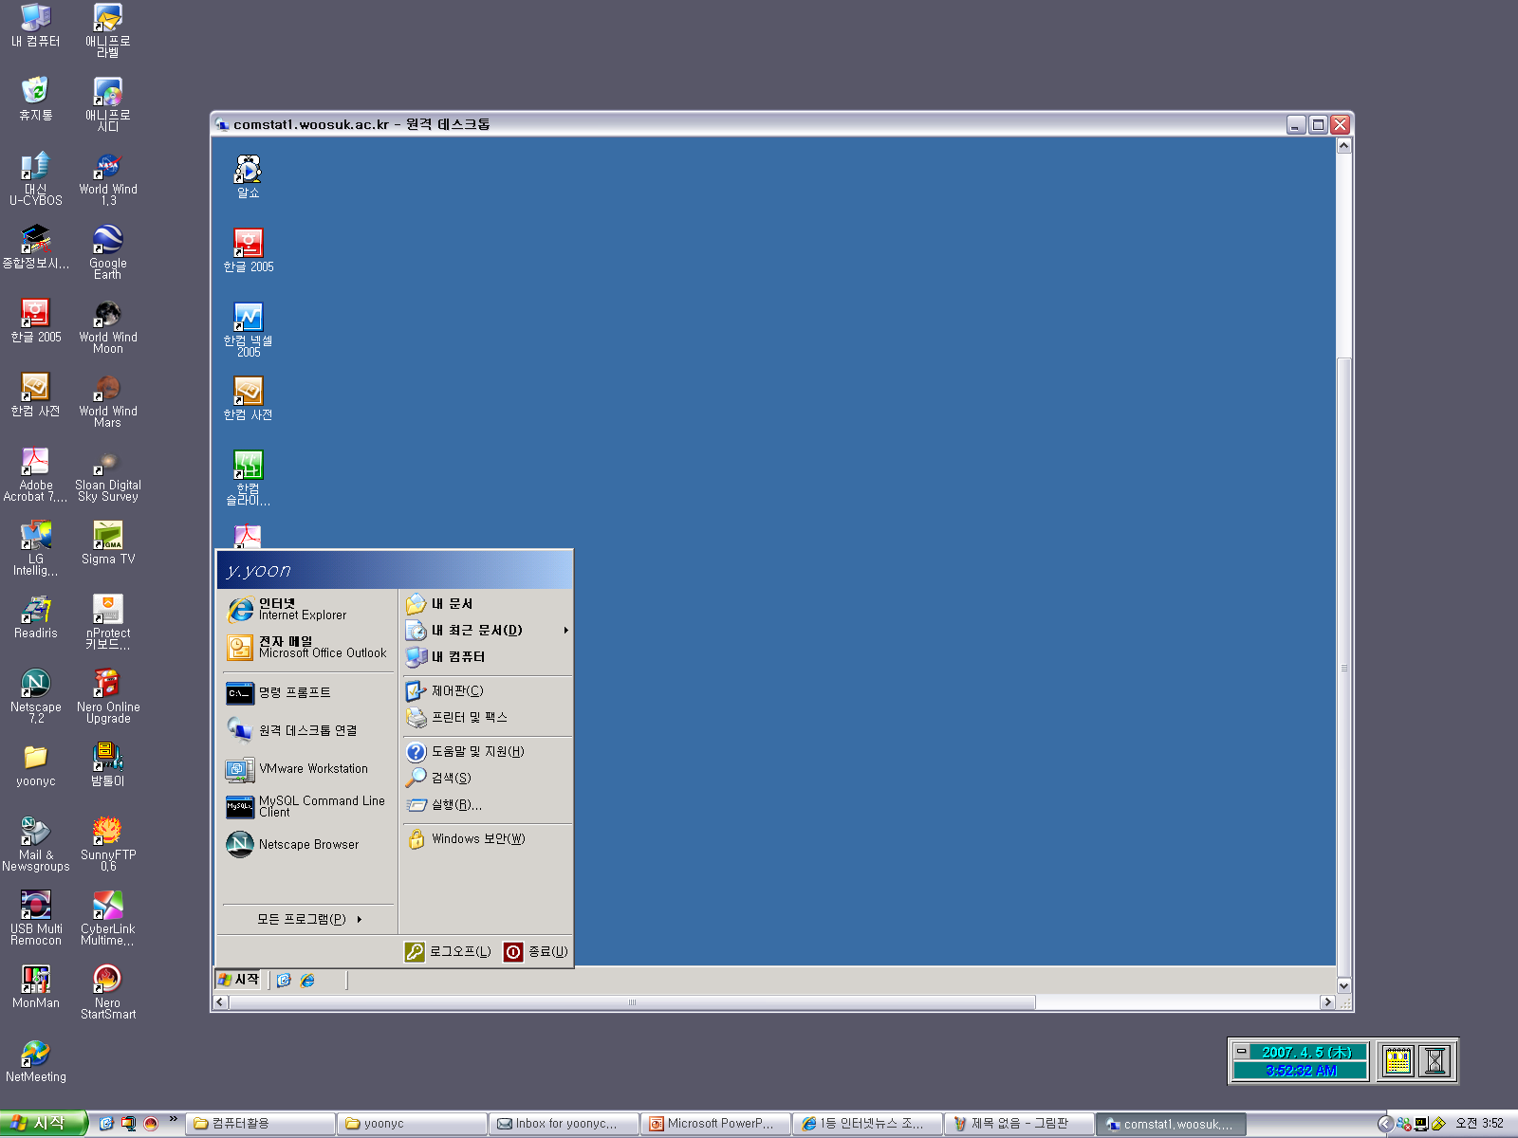This screenshot has height=1138, width=1518.
Task: Select 명령 프롬프트 in start menu
Action: point(308,692)
